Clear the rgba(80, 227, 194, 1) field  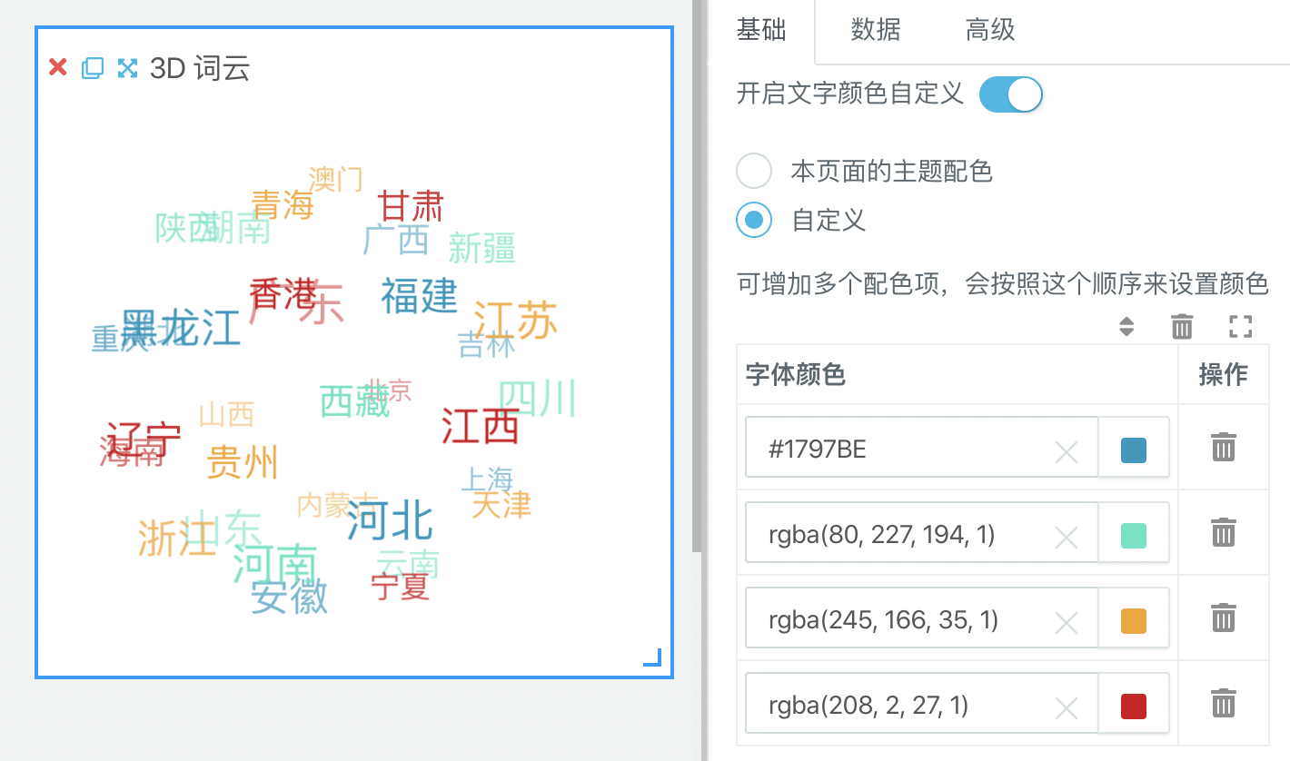tap(1066, 537)
